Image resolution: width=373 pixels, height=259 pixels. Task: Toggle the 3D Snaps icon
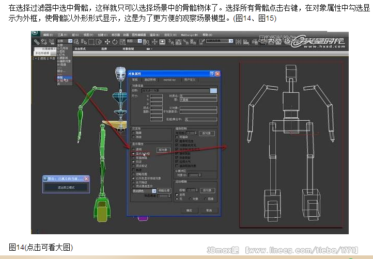171,42
